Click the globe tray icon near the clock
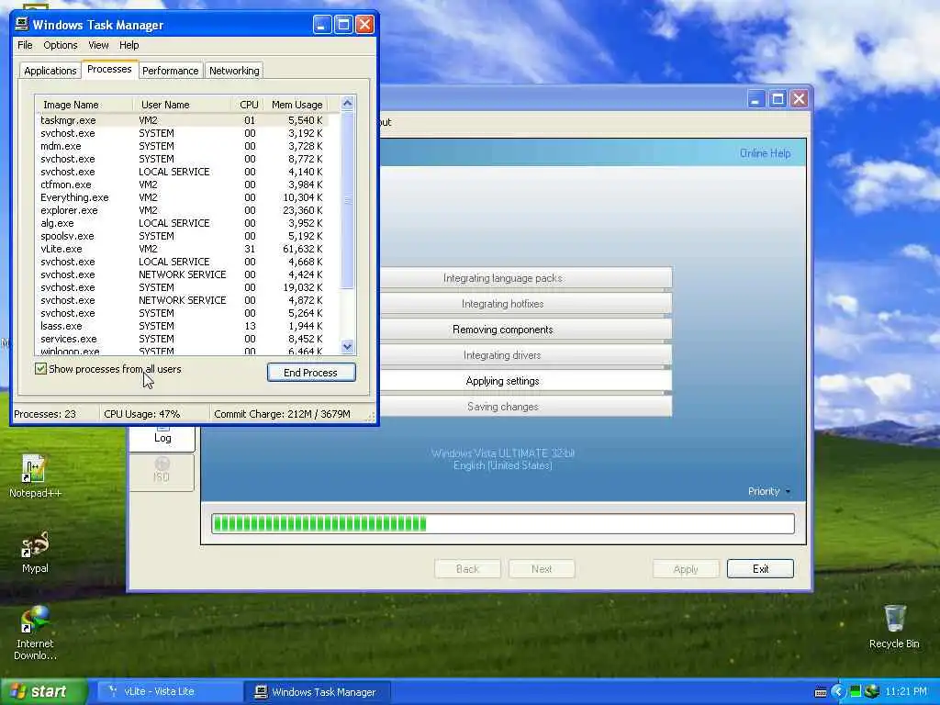Screen dimensions: 940x705 tap(872, 692)
